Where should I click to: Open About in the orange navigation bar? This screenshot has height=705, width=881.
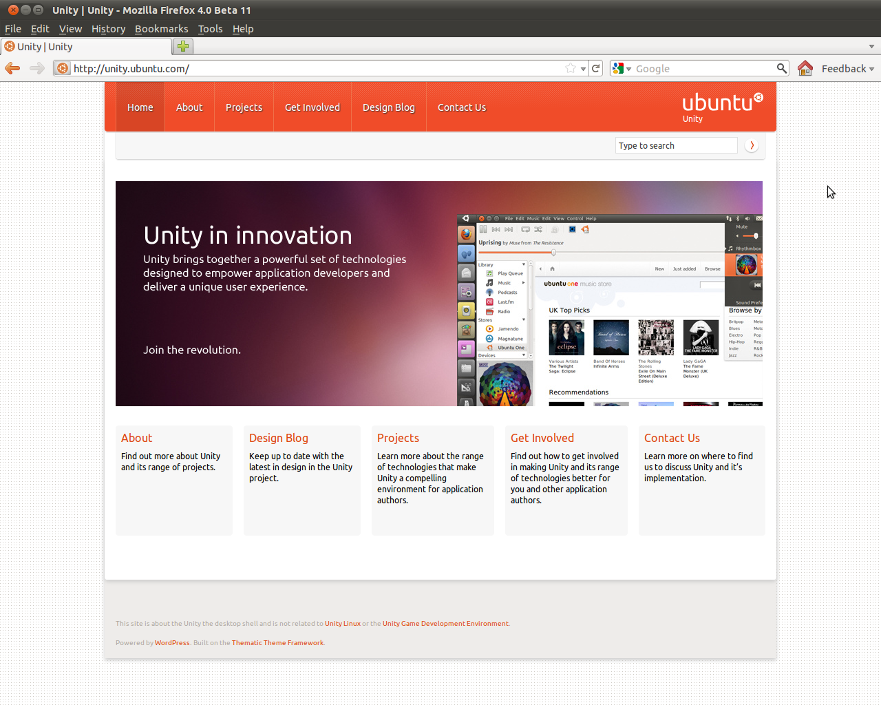[x=189, y=107]
